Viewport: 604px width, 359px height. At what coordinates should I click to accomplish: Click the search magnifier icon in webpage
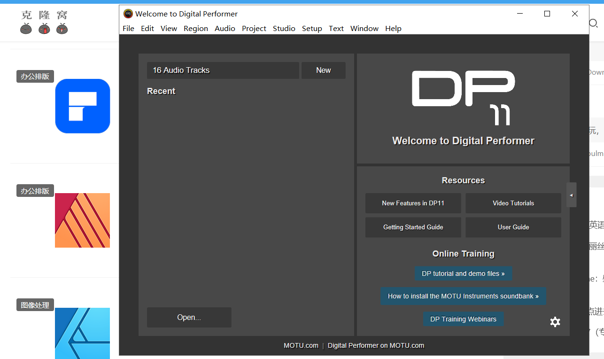pos(593,23)
